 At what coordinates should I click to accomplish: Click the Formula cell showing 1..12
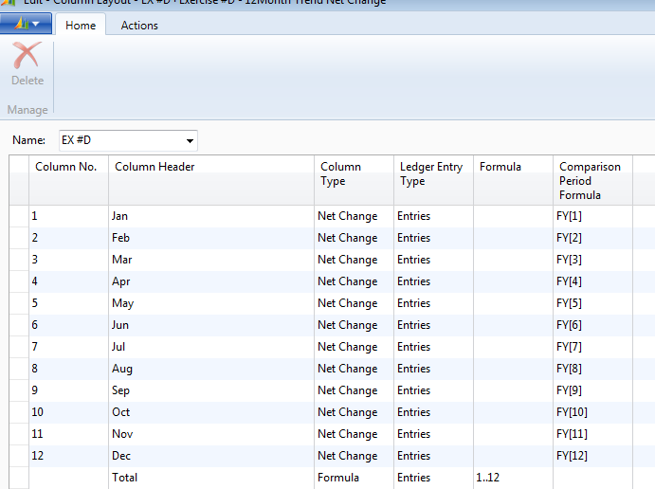tap(512, 478)
